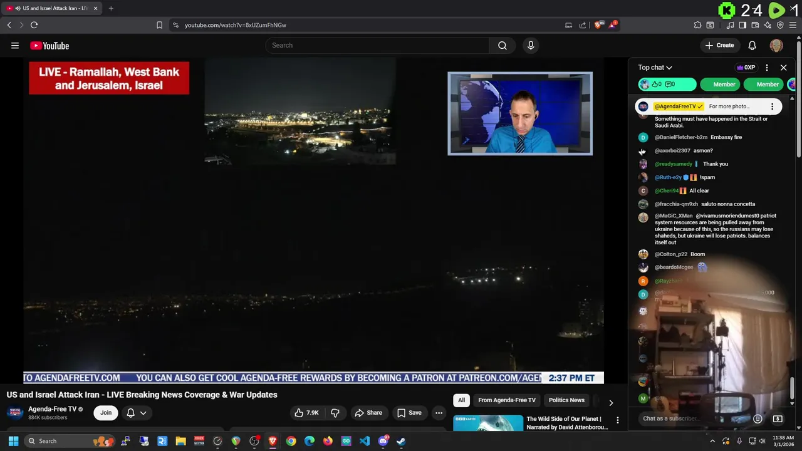The width and height of the screenshot is (802, 451).
Task: Create a new upload or post
Action: [x=719, y=45]
